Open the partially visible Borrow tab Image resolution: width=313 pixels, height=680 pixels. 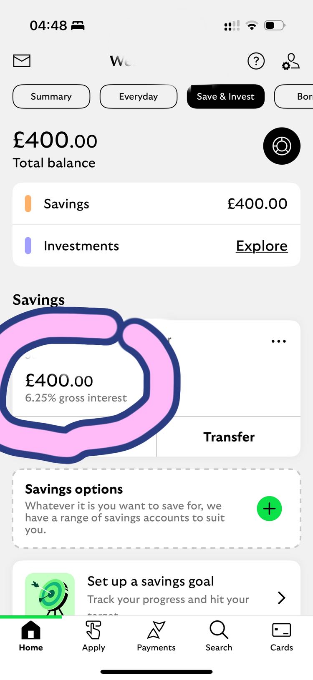tap(294, 96)
